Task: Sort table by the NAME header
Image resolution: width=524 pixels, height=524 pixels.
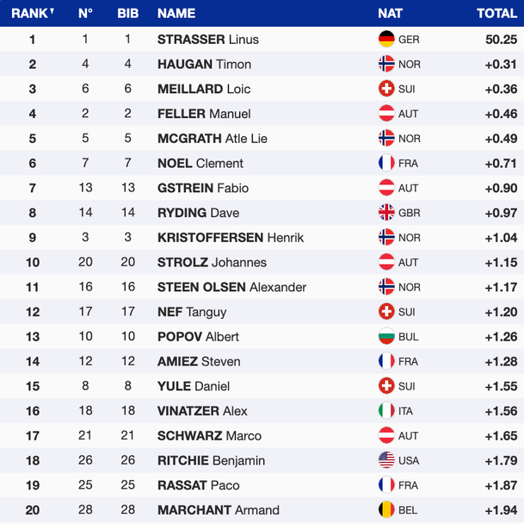Action: pyautogui.click(x=176, y=13)
